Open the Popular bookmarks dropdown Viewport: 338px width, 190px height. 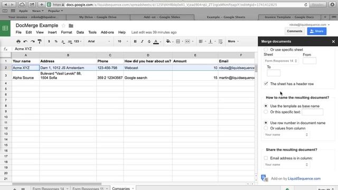click(55, 11)
